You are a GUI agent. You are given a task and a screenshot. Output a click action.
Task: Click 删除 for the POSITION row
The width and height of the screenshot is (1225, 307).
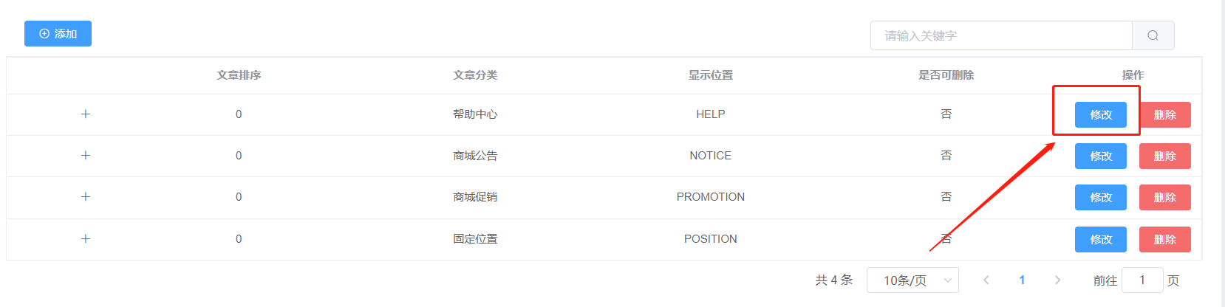[x=1165, y=239]
